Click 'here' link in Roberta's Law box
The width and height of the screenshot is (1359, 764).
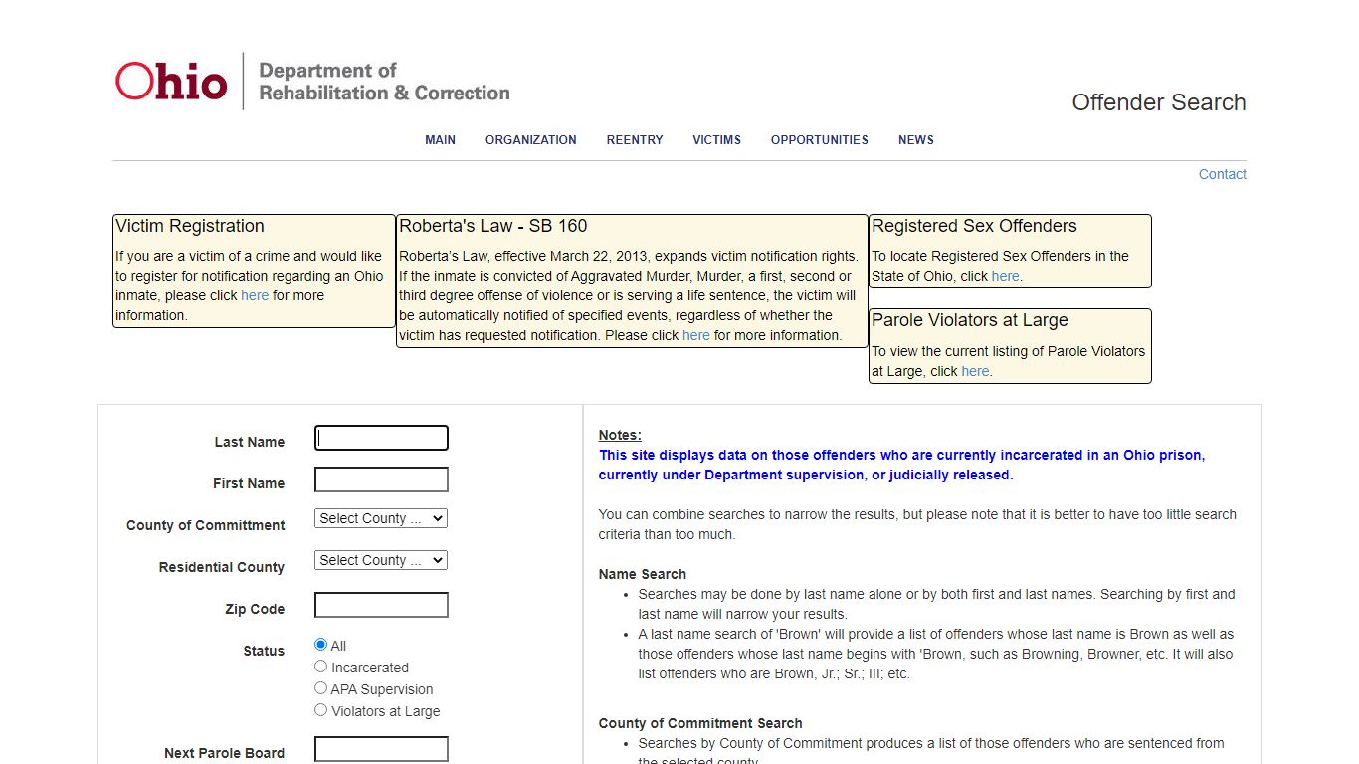pyautogui.click(x=696, y=335)
